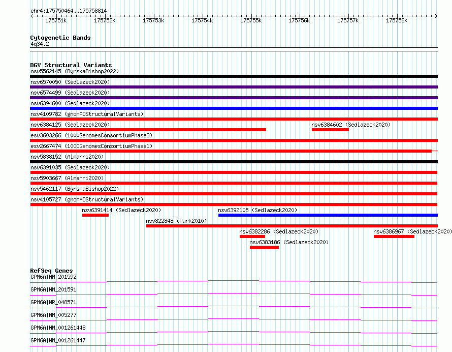Open the nsv6383186 (Sedlazeck2020) label
452x352 pixels.
coord(289,242)
